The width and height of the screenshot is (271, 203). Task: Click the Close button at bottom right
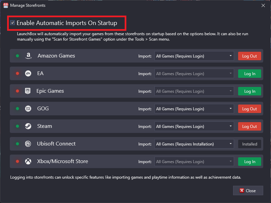248,190
